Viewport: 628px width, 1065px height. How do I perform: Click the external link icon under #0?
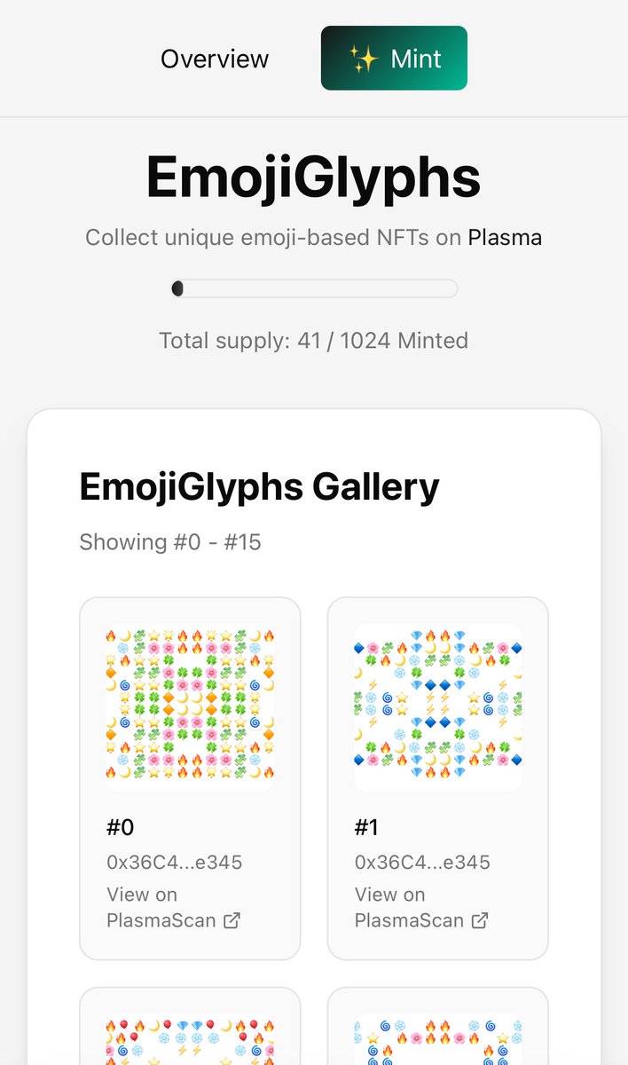(x=232, y=920)
